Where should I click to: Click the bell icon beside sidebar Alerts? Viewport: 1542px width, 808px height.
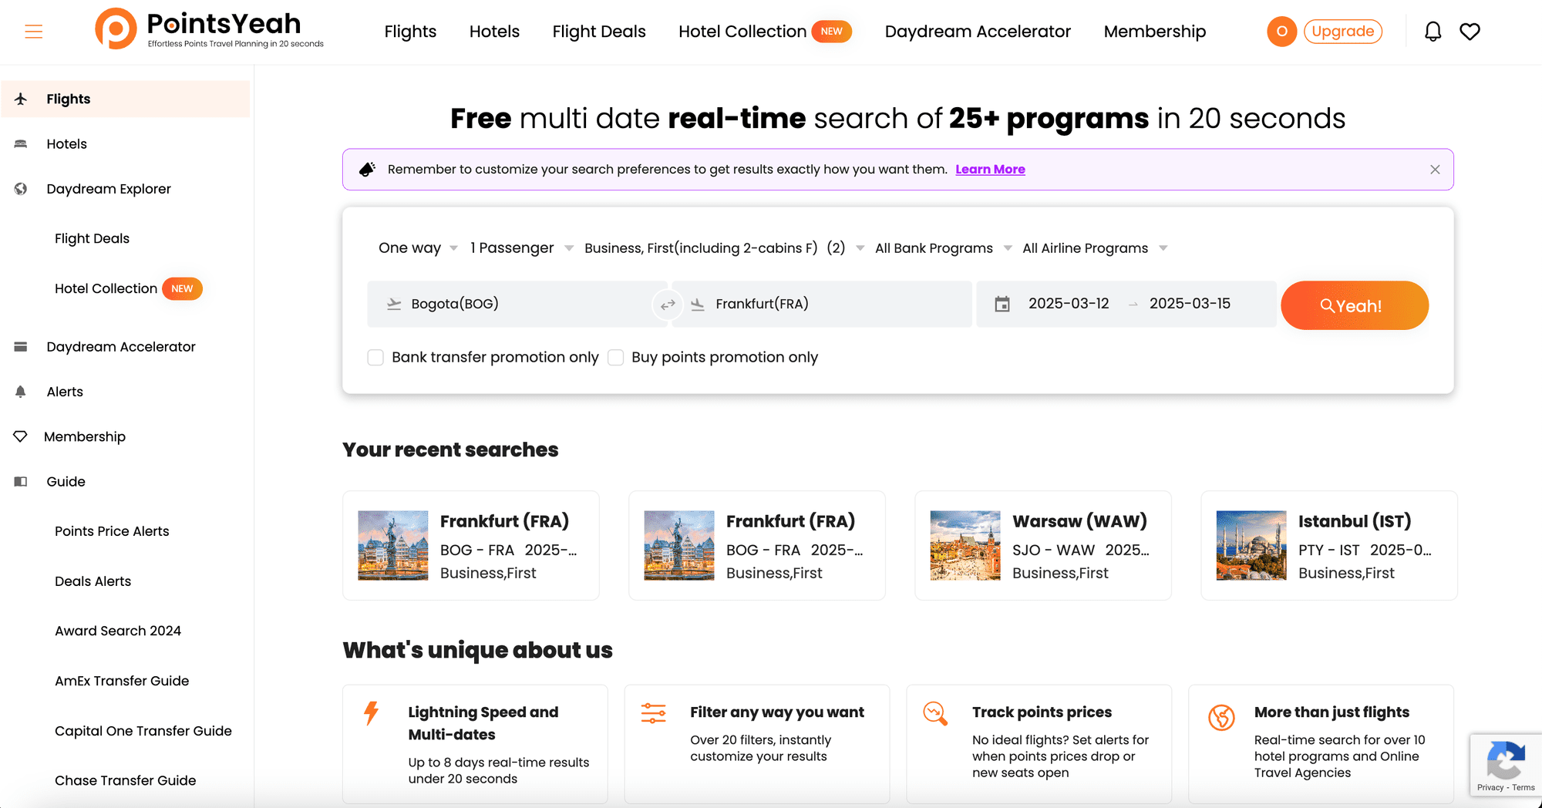21,392
